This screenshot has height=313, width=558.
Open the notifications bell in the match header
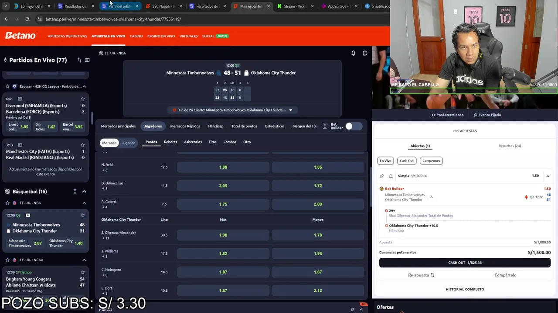pyautogui.click(x=353, y=53)
